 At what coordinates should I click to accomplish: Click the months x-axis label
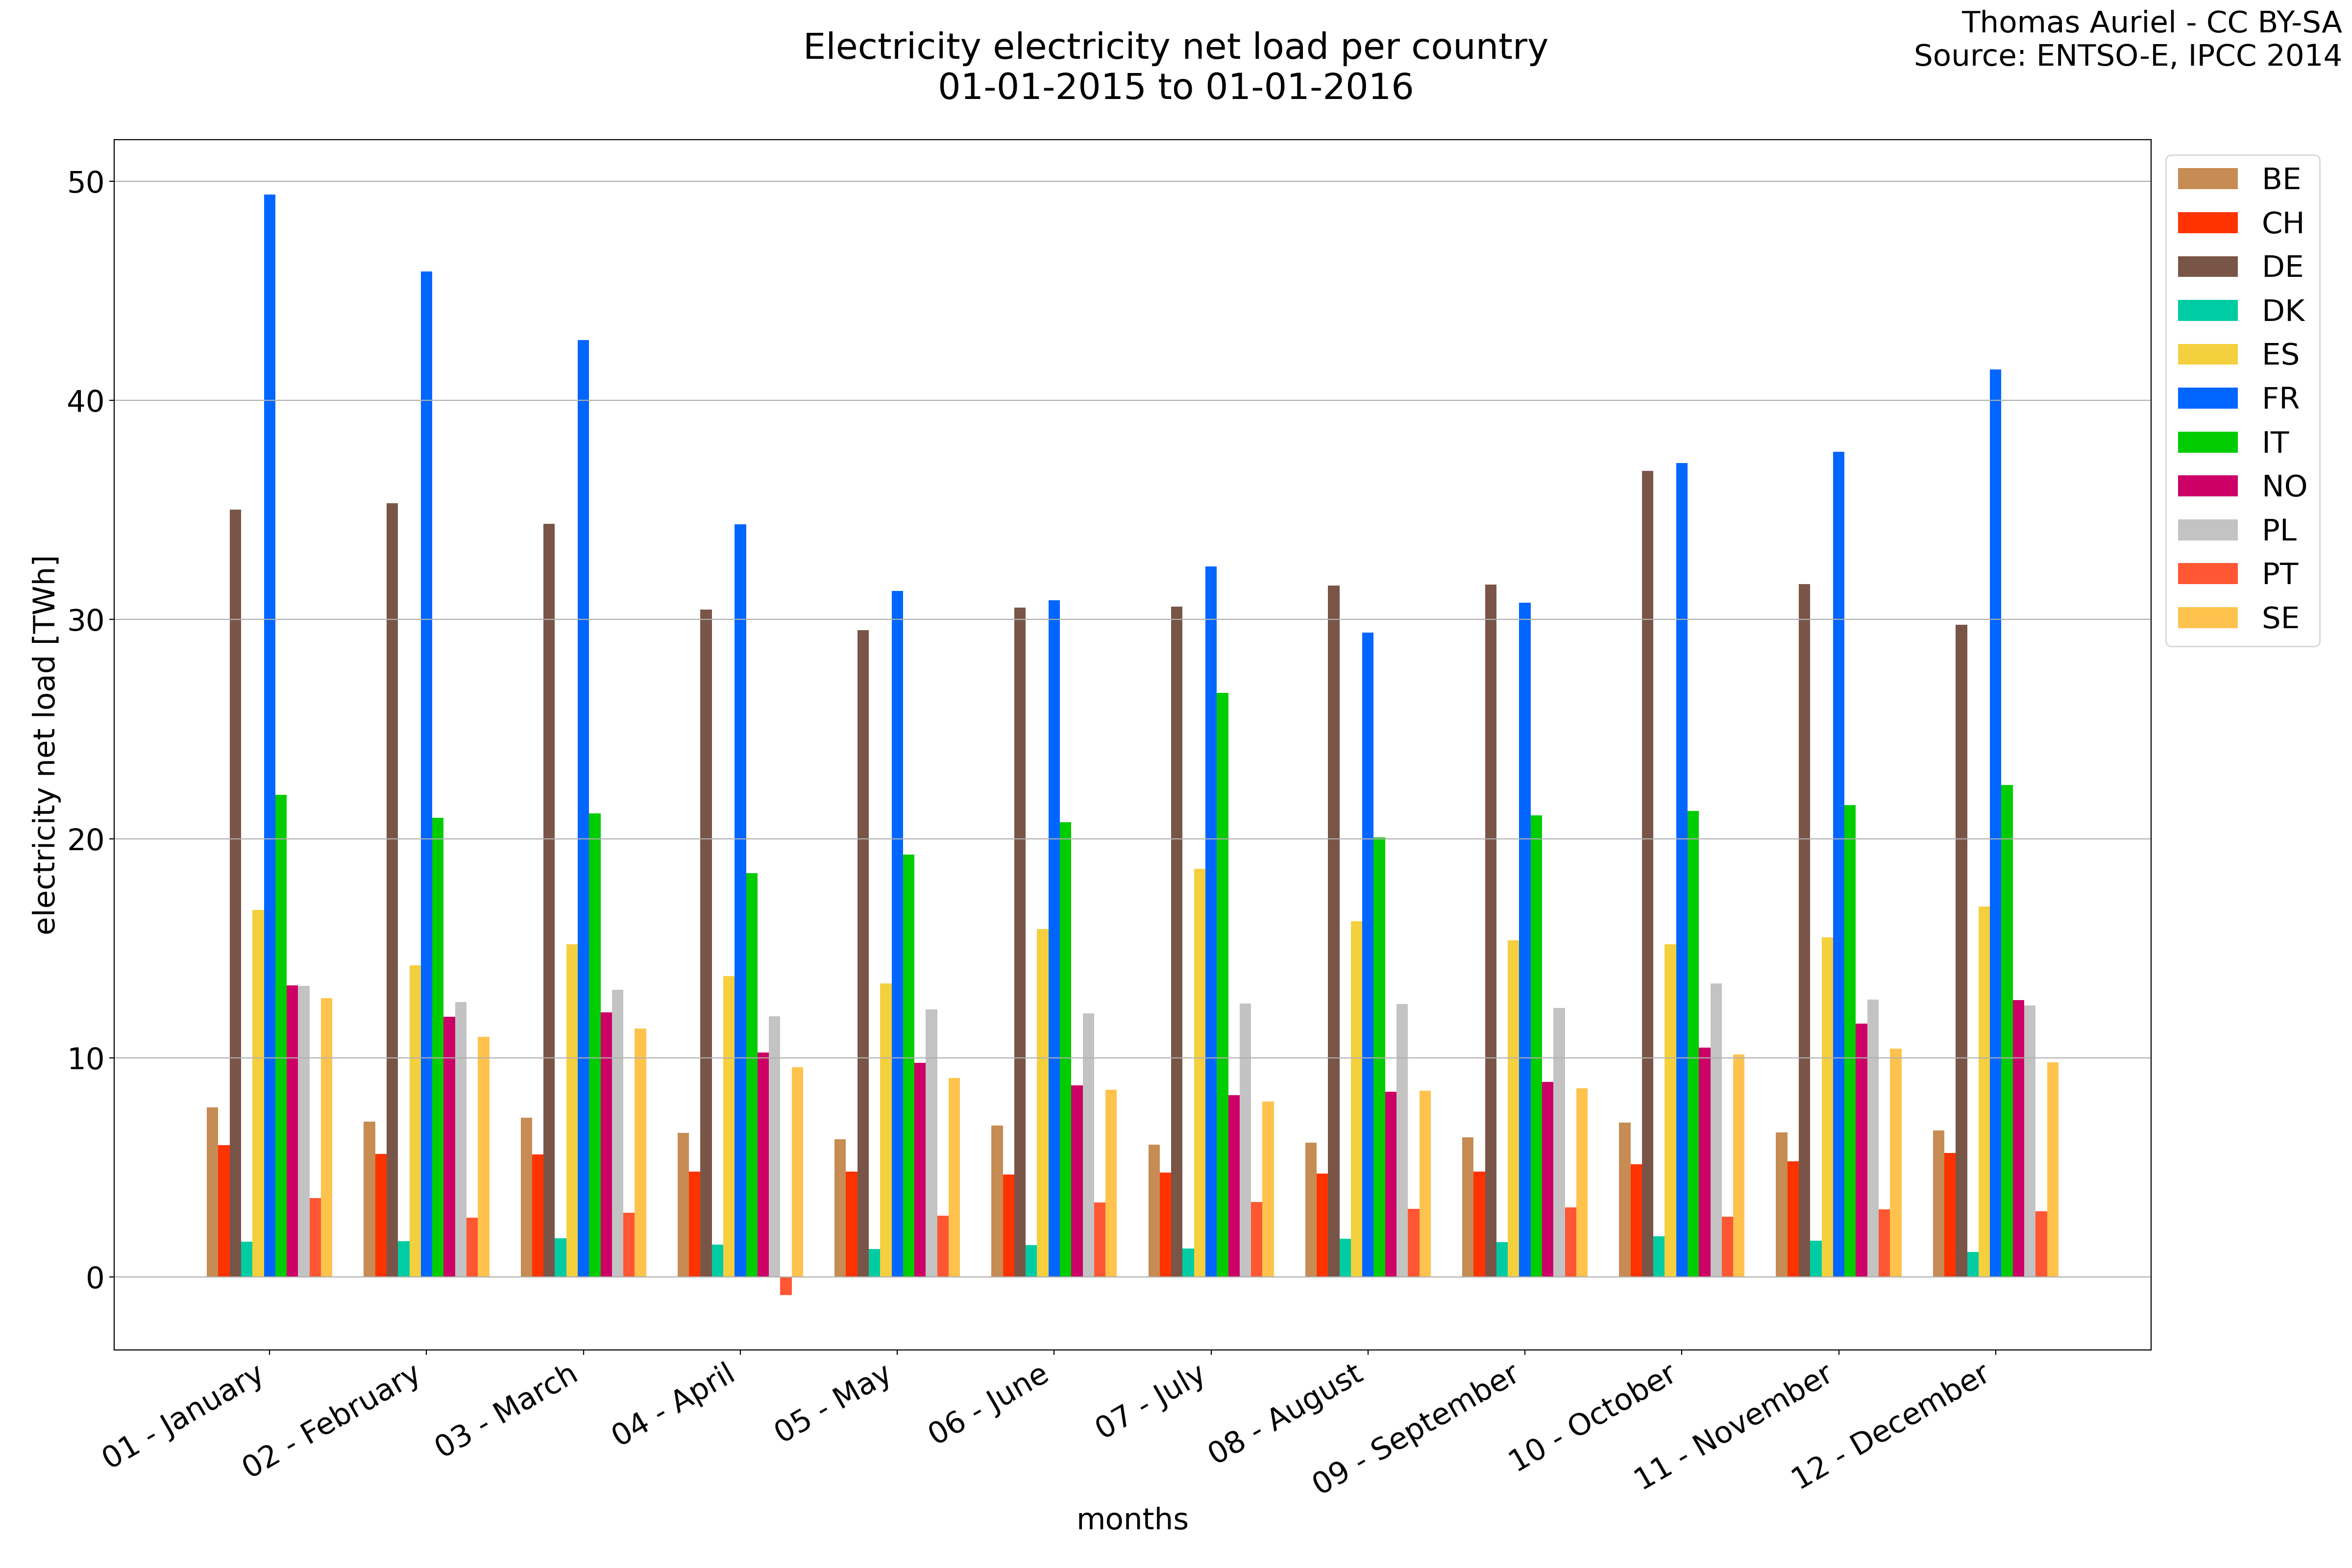[x=1132, y=1519]
